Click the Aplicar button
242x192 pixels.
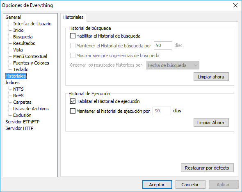coord(224,185)
